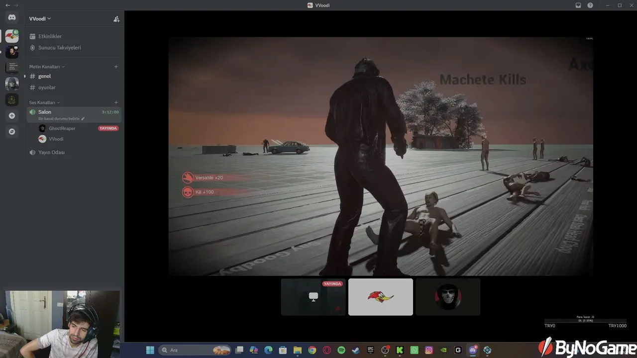Click the YAYINDA badge next to GhostReaper

coord(108,128)
